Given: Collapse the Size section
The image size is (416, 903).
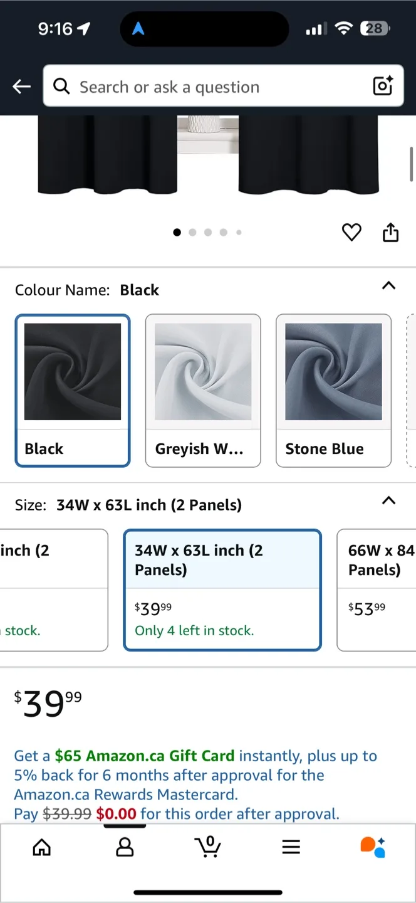Looking at the screenshot, I should (x=388, y=501).
